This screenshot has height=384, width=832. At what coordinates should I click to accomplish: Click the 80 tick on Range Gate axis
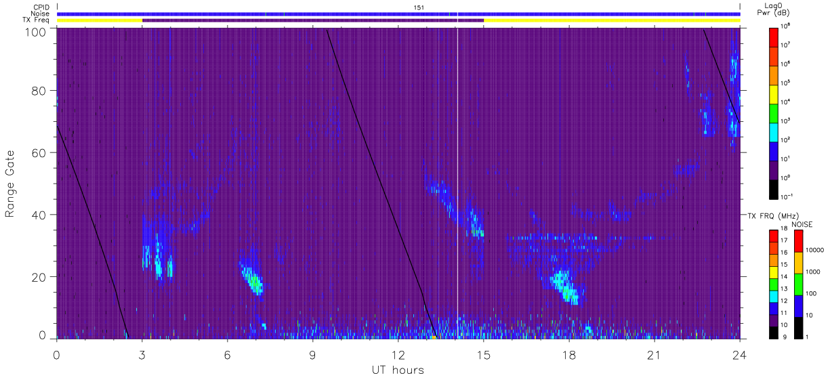coord(40,90)
